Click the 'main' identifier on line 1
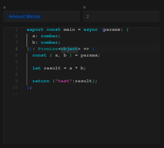164x148 pixels. [69, 29]
